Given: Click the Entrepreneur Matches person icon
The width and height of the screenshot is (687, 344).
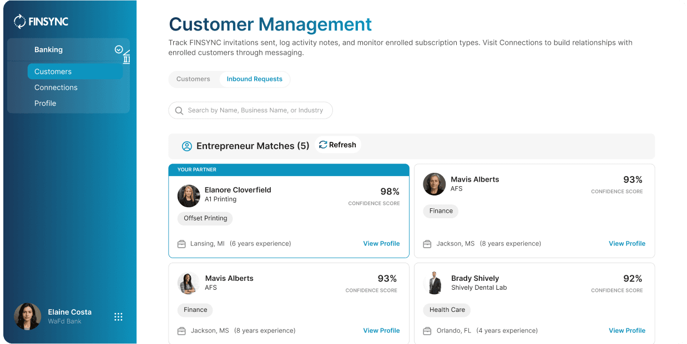Looking at the screenshot, I should pyautogui.click(x=187, y=146).
